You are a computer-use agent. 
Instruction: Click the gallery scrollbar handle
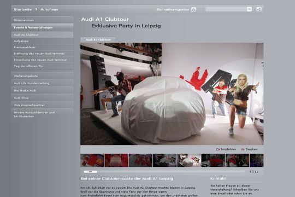[90, 172]
